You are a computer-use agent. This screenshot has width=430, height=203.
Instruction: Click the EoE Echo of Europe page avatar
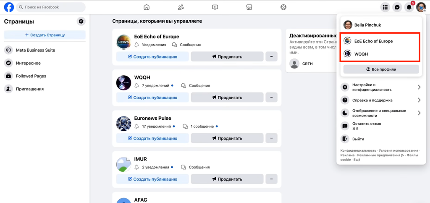coord(124,42)
